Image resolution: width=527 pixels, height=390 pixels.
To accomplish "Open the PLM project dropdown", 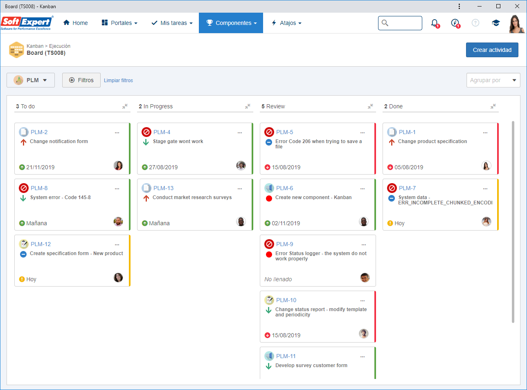I will click(31, 80).
